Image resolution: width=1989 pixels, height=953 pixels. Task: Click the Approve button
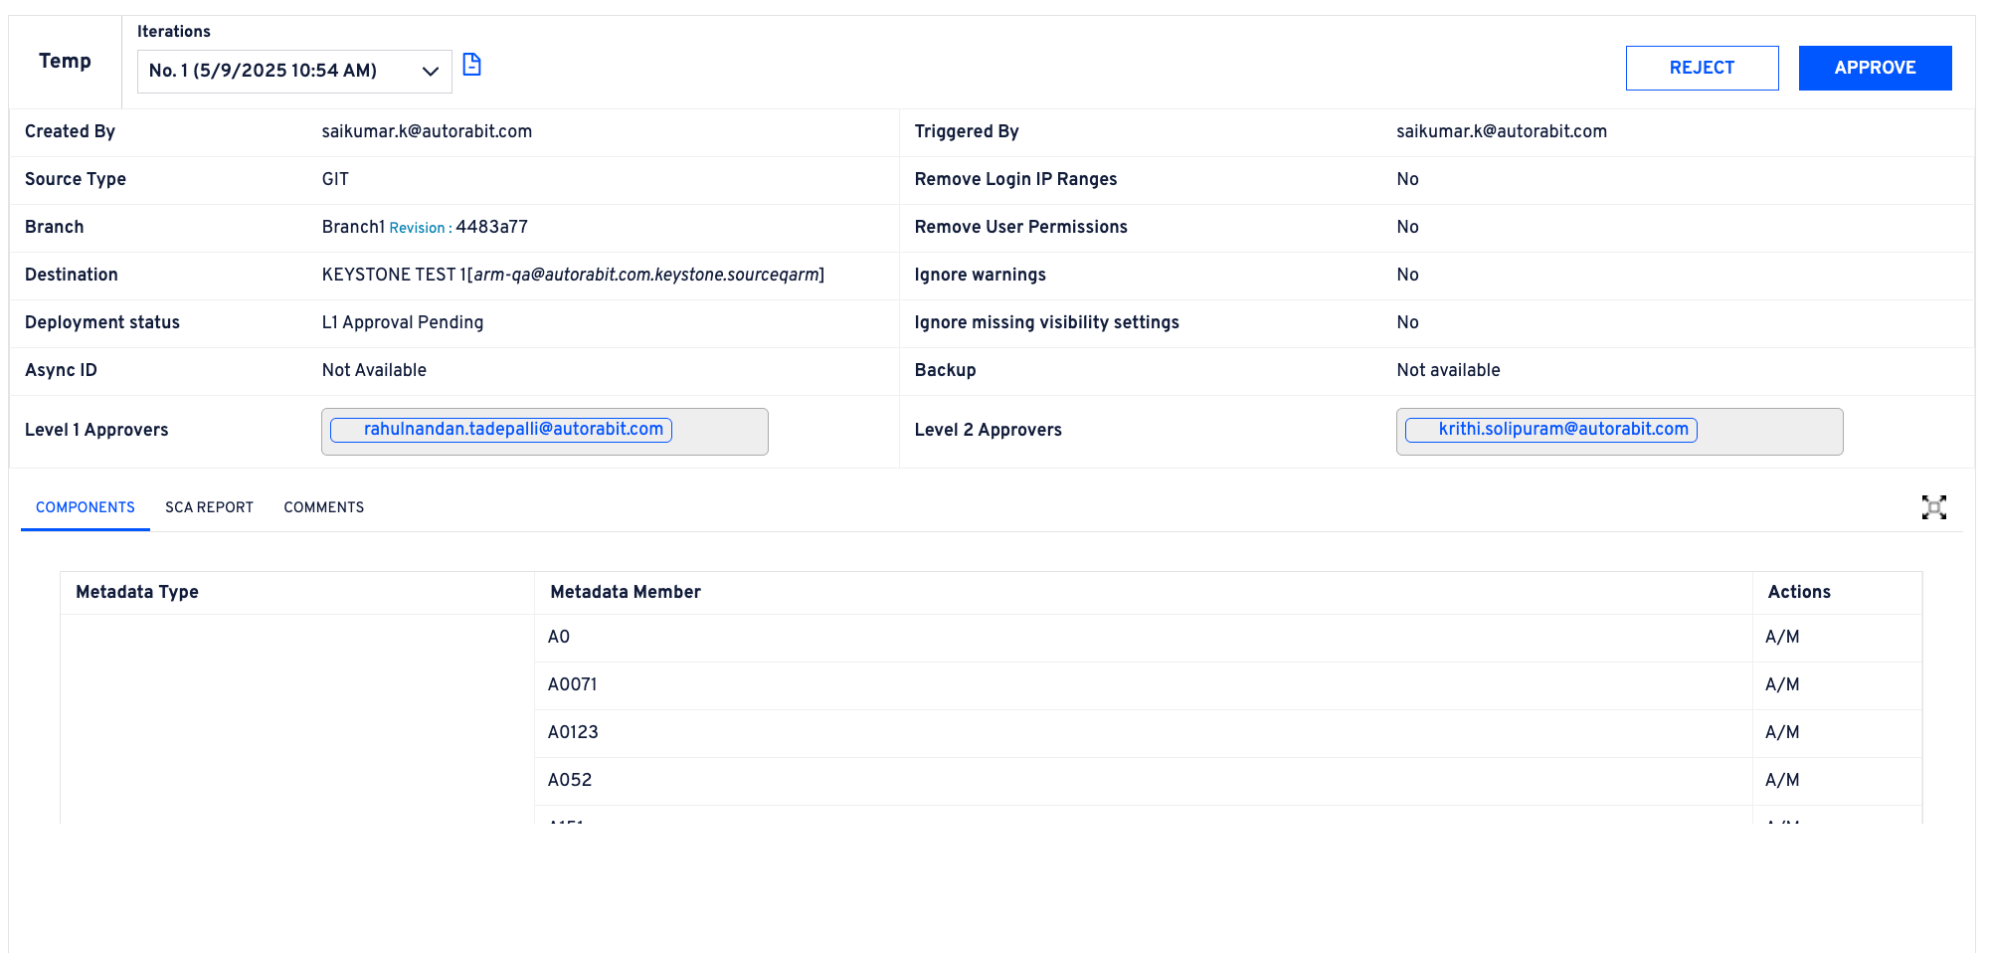pos(1874,68)
